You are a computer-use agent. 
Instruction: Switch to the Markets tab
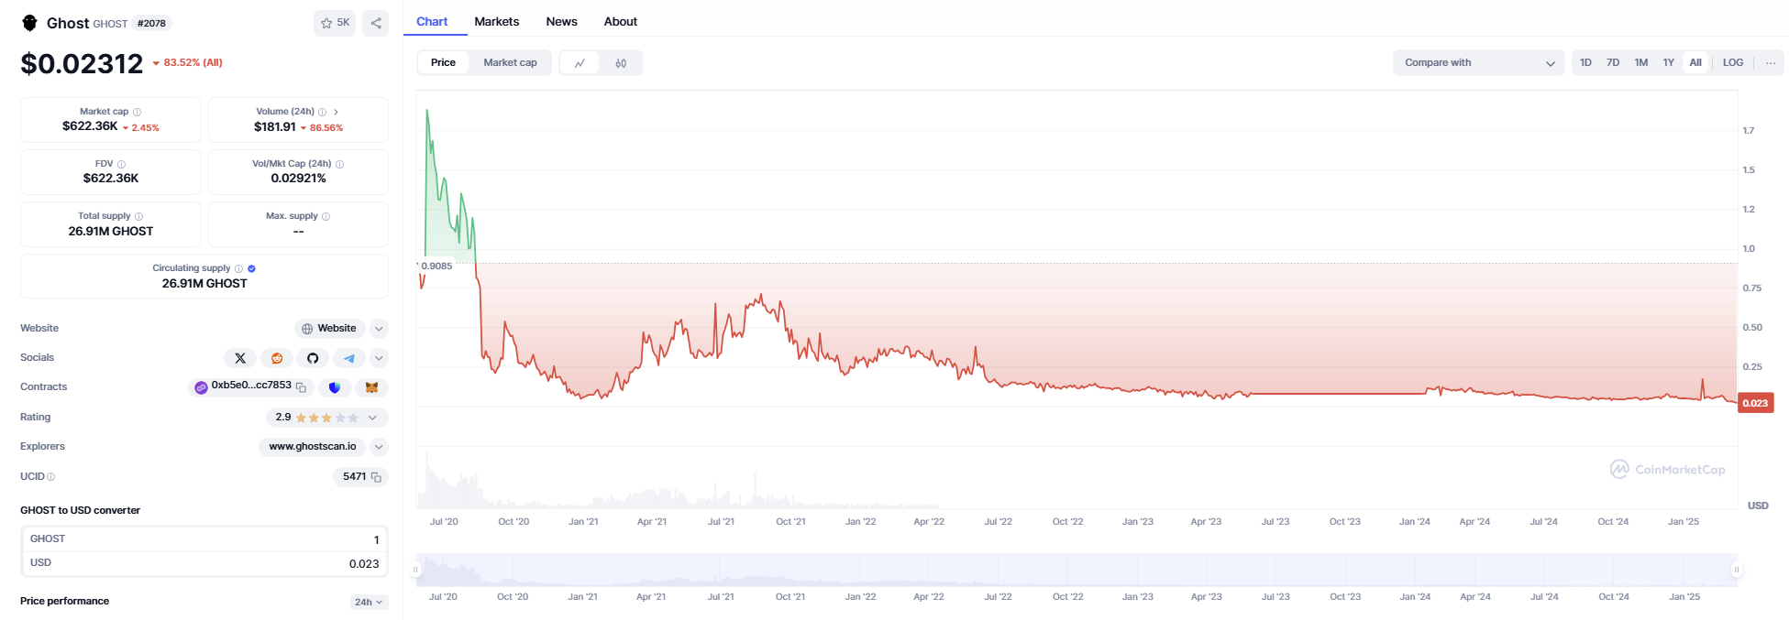coord(496,22)
